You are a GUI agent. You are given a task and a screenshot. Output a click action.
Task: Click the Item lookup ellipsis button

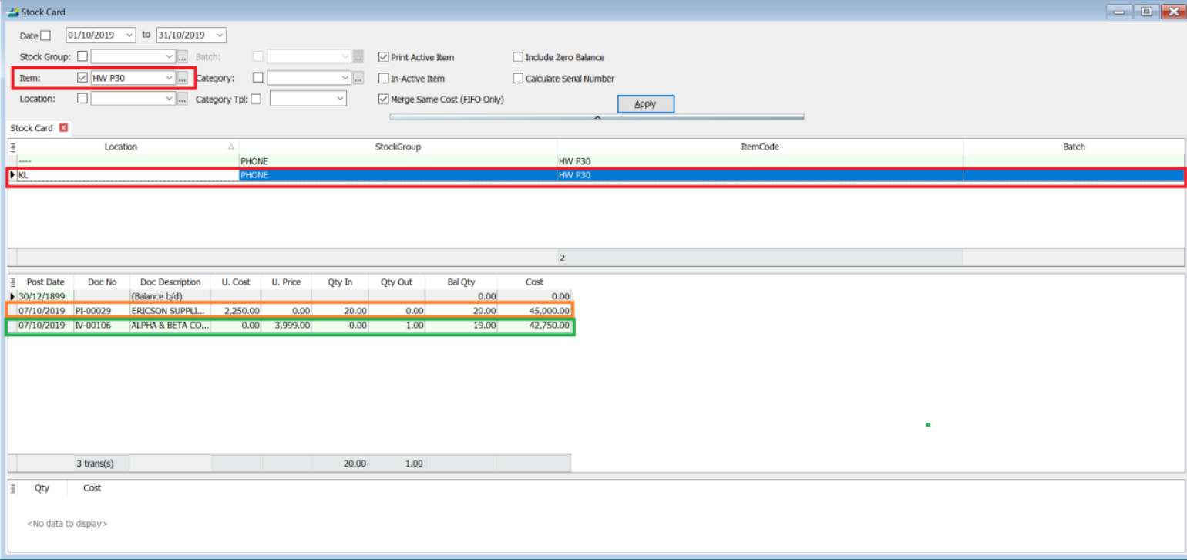182,78
